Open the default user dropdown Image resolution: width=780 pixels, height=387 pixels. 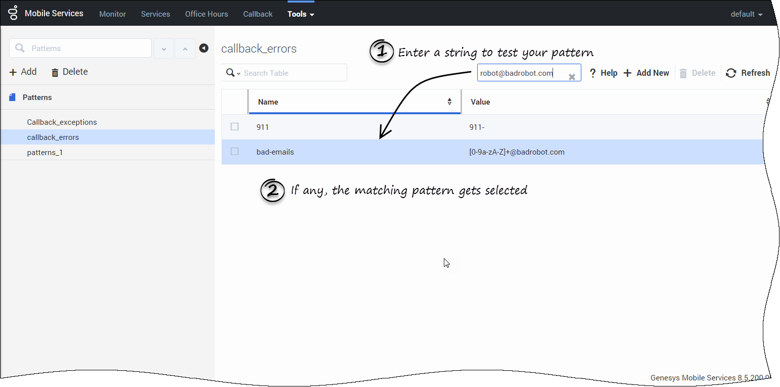pos(746,14)
